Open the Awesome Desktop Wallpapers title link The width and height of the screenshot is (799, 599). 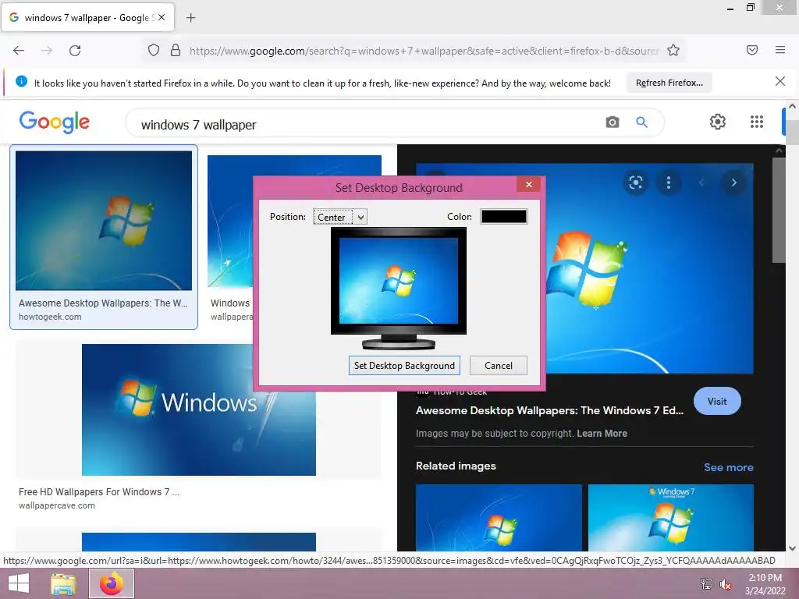[549, 410]
